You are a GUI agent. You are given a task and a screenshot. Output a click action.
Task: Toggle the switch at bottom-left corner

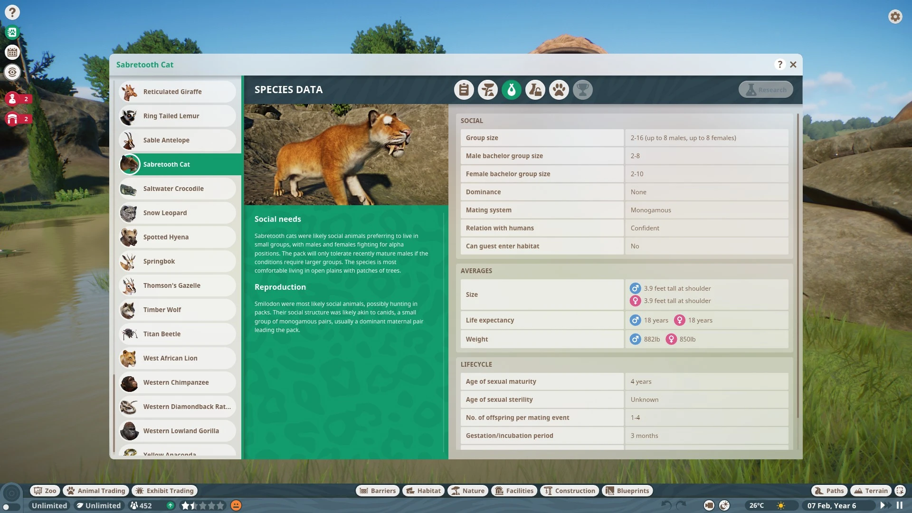point(10,507)
